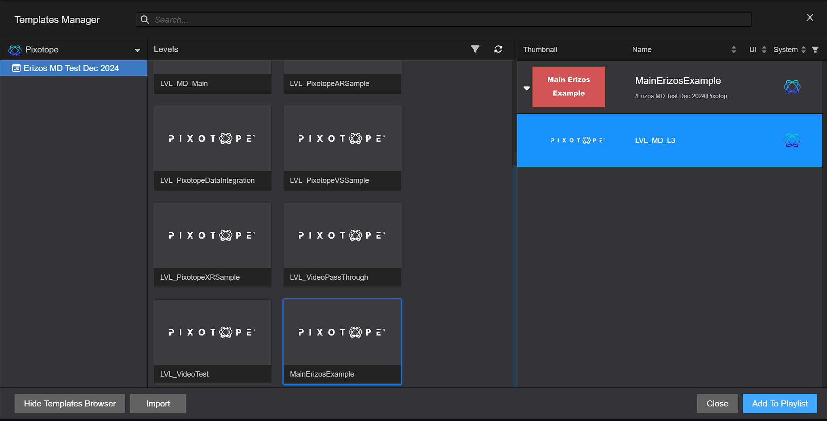Click the Pixotope logo in sidebar header
827x421 pixels.
(15, 50)
